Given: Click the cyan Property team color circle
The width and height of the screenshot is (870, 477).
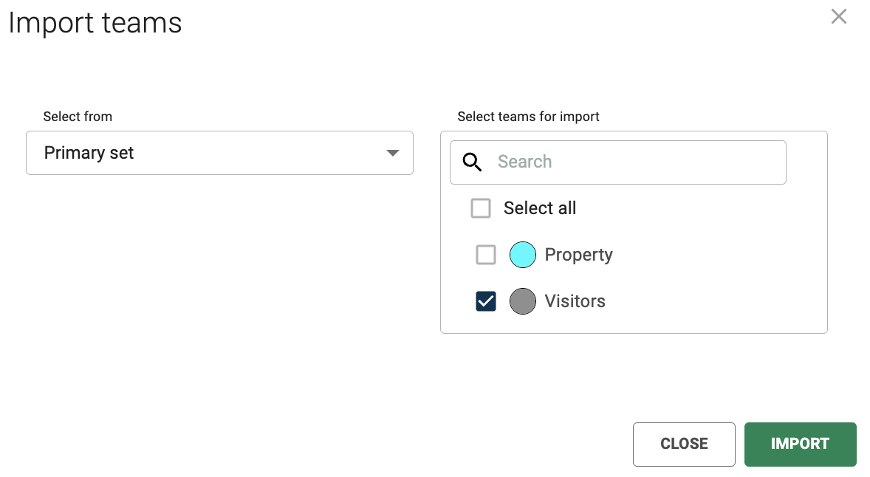Looking at the screenshot, I should pos(523,255).
